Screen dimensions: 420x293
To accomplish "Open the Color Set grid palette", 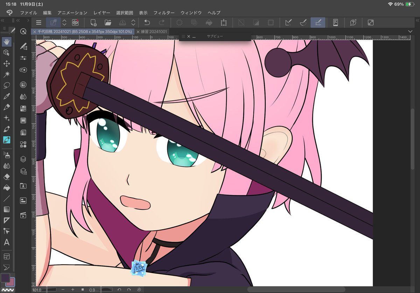I will pyautogui.click(x=23, y=108).
